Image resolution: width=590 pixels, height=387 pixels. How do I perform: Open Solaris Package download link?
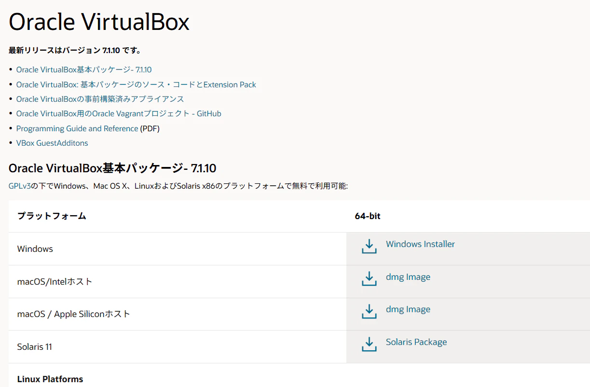pyautogui.click(x=416, y=342)
